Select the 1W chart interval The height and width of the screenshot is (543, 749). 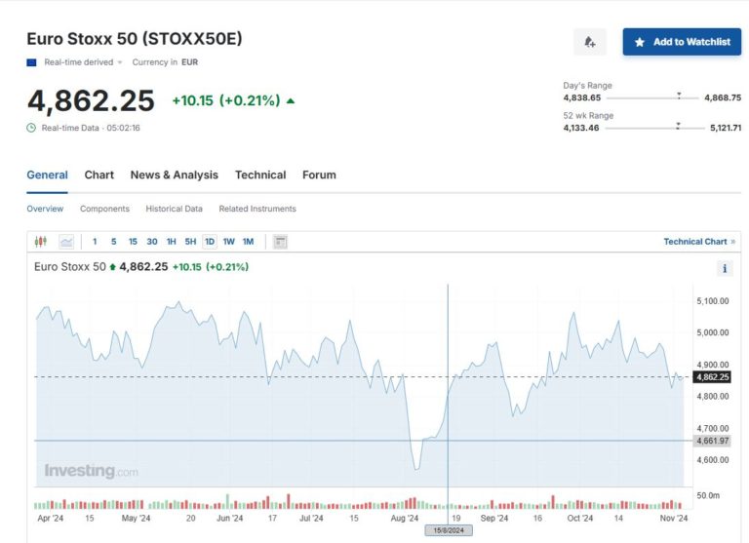tap(228, 242)
